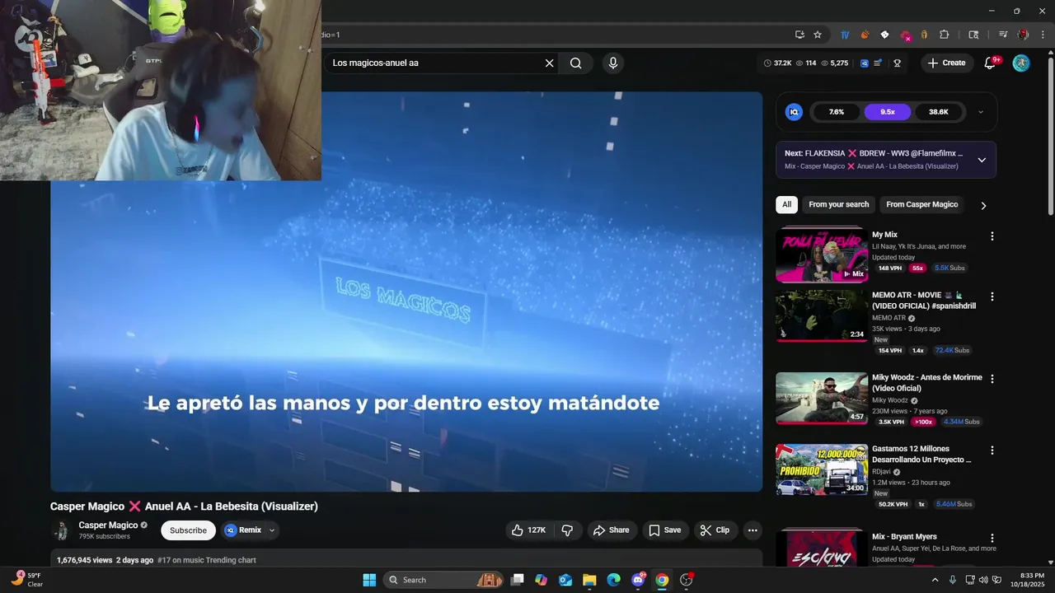The image size is (1055, 593).
Task: Click the tab search icon in toolbar
Action: (973, 35)
